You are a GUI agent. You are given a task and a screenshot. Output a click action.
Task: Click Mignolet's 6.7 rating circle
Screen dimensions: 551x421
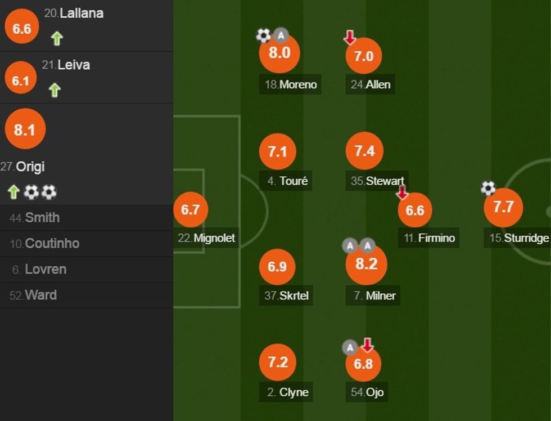coord(191,210)
